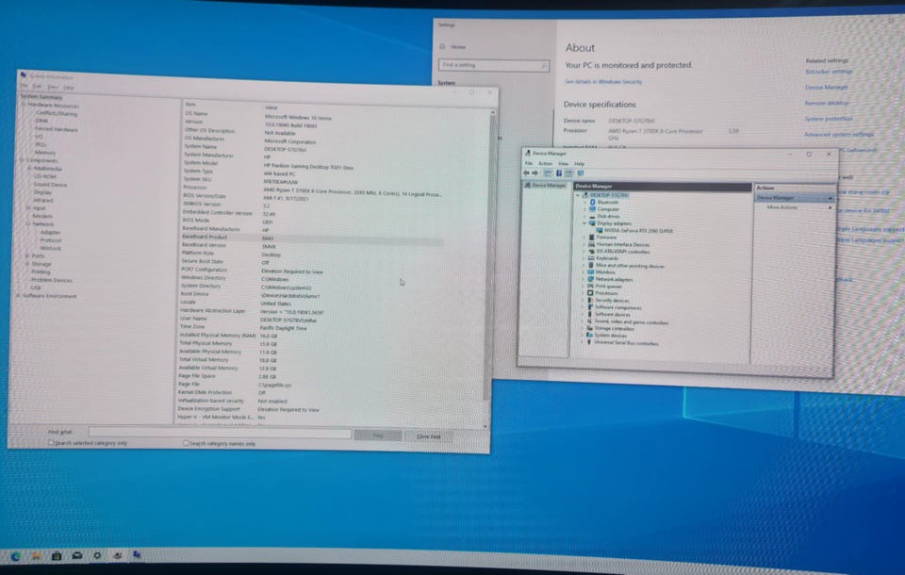Select Computer in the Device Manager tree
The height and width of the screenshot is (575, 905).
pos(608,209)
